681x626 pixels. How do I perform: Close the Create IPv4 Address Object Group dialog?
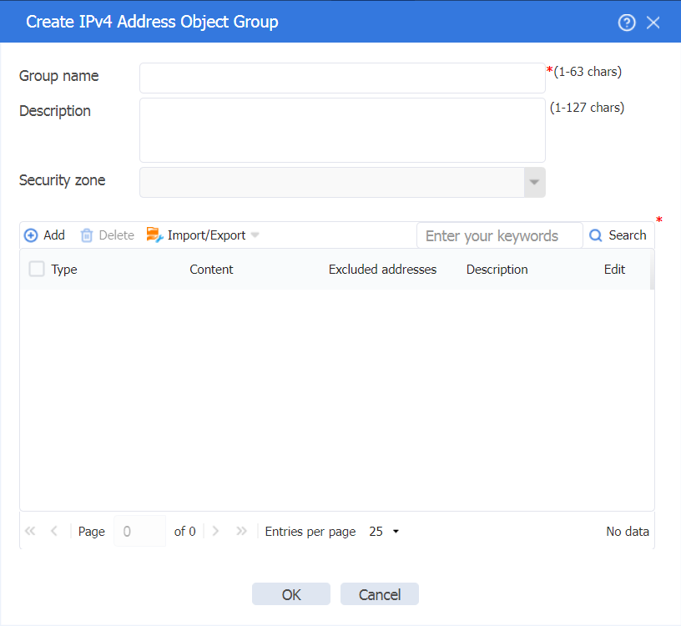point(653,23)
